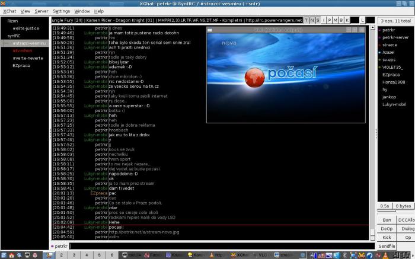
Task: Open the XChat taskbar entry
Action: [x=240, y=255]
